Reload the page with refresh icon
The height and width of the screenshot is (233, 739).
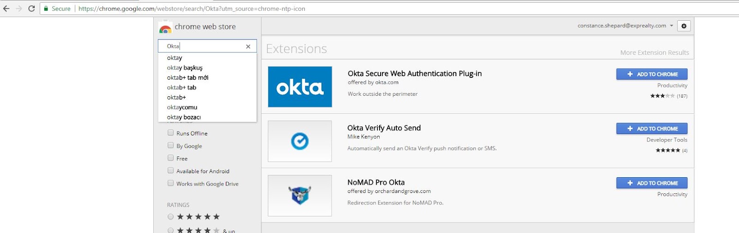(31, 9)
